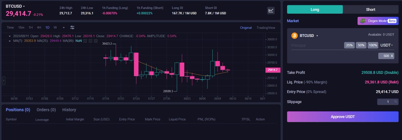The height and width of the screenshot is (140, 402).
Task: Click the Leverage column header
Action: [x=42, y=119]
